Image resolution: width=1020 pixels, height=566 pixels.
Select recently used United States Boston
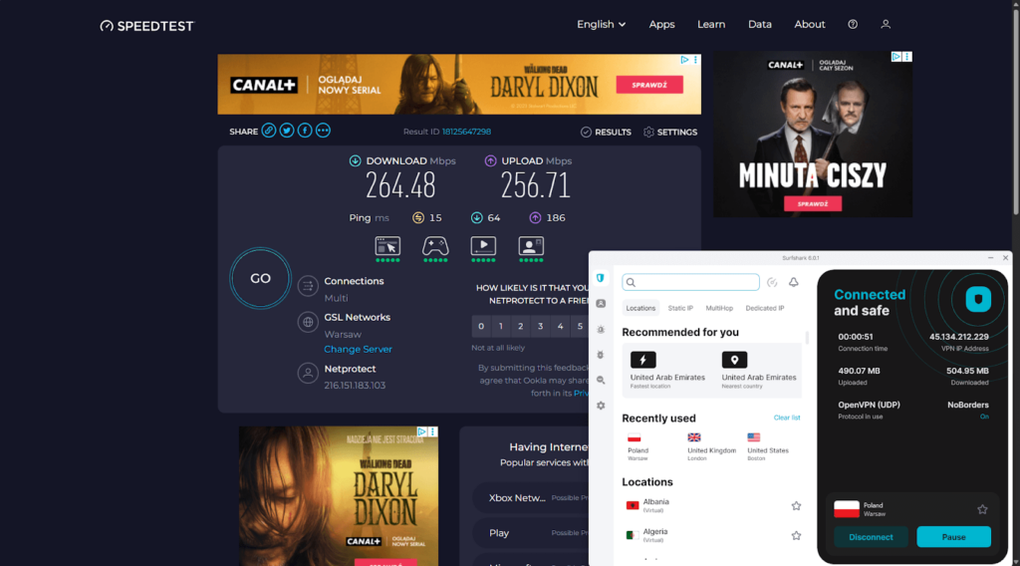point(768,447)
